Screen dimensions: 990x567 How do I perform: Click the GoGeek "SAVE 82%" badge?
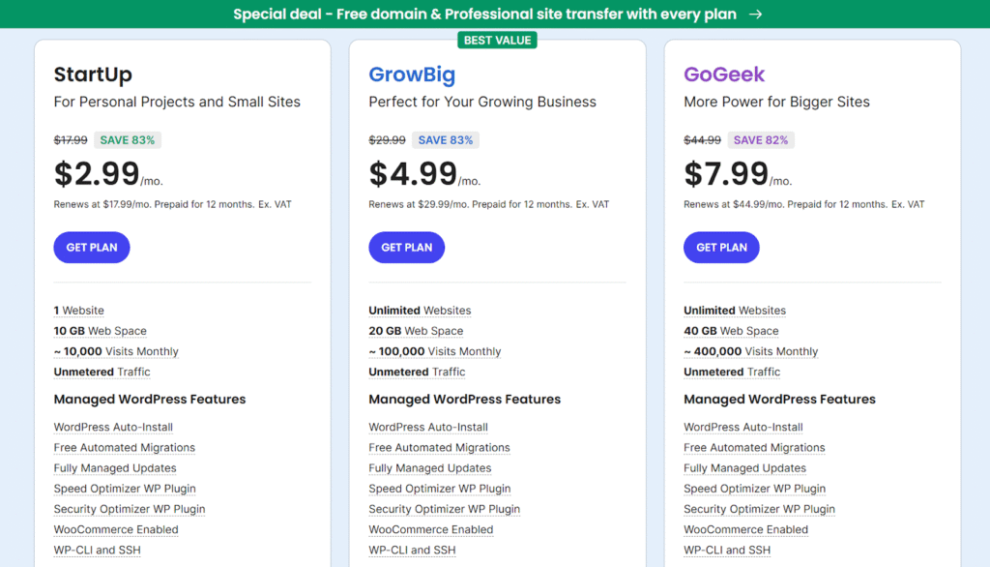(761, 140)
